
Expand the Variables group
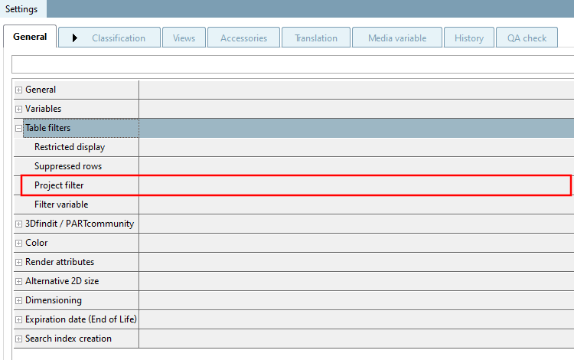coord(18,109)
